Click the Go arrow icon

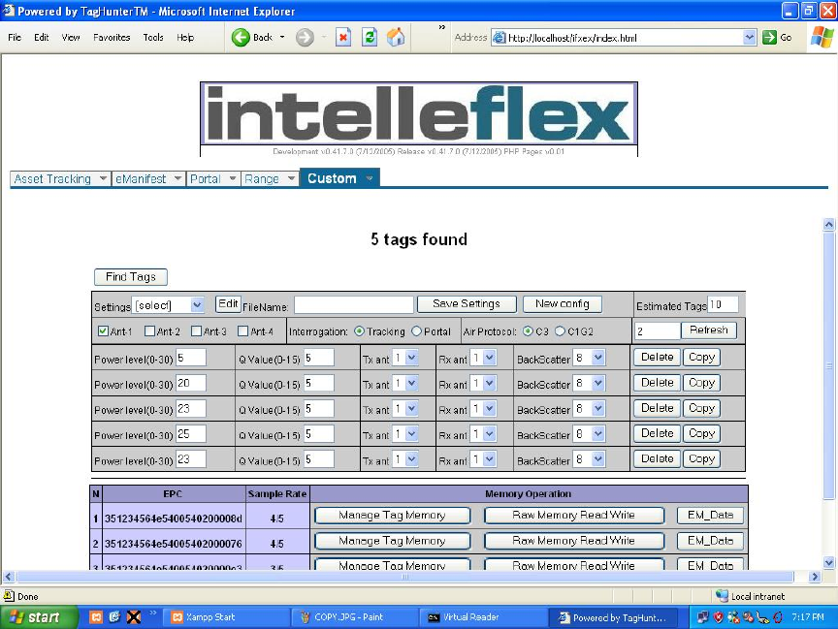[x=769, y=38]
